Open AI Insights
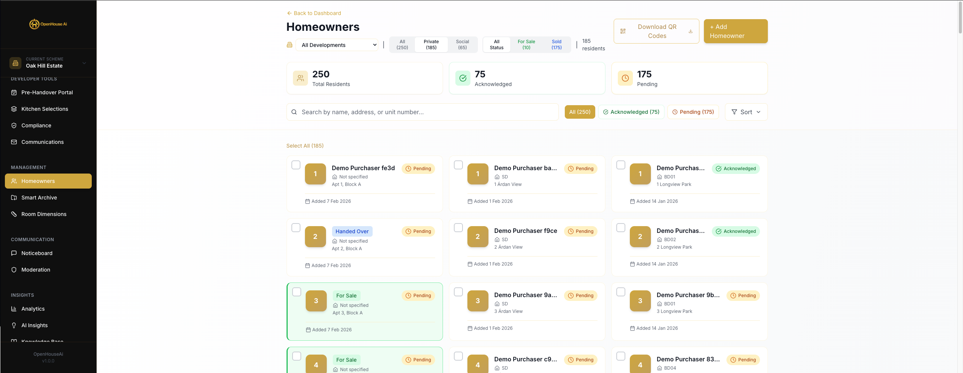963x373 pixels. point(34,325)
